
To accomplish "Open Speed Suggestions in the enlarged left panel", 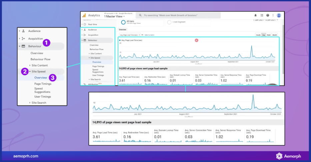I will pyautogui.click(x=42, y=90).
